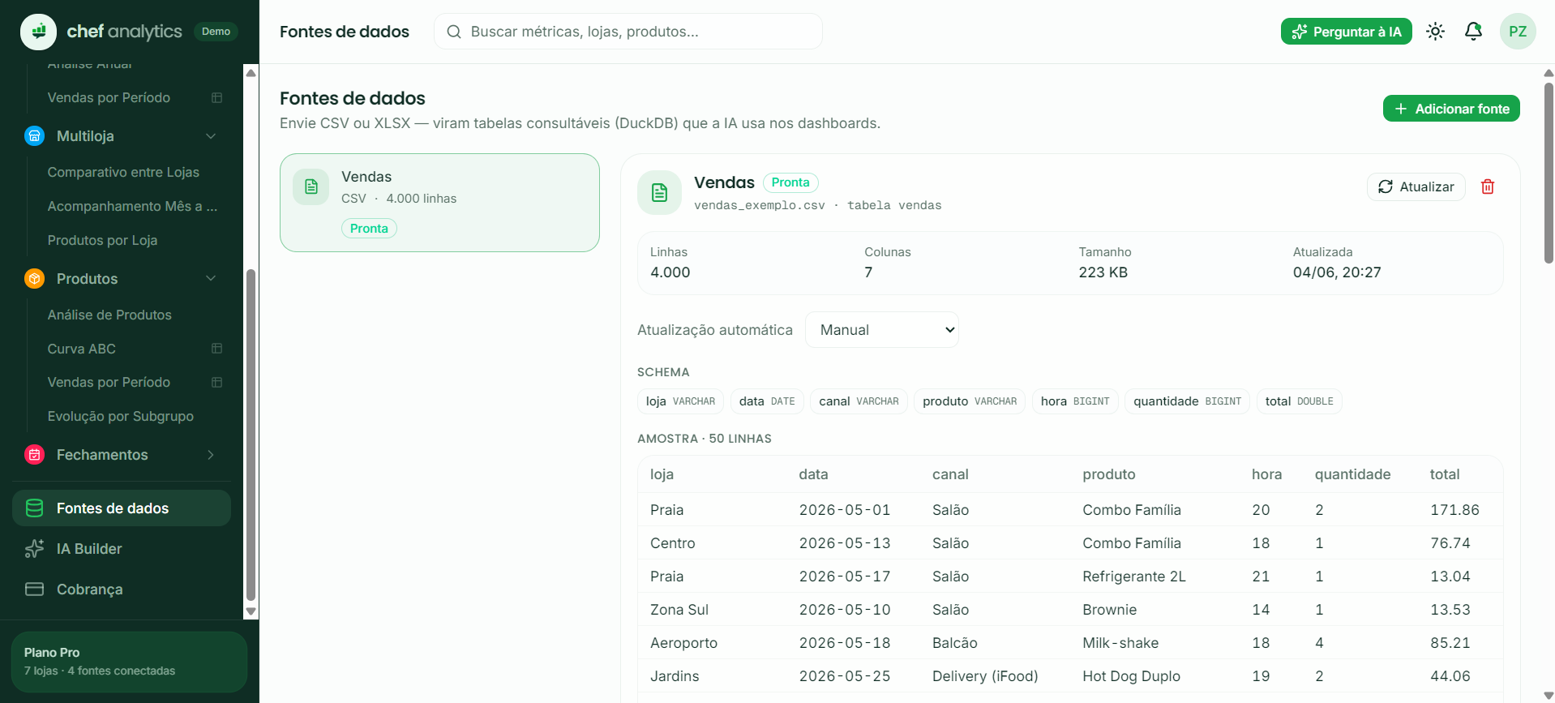Image resolution: width=1555 pixels, height=703 pixels.
Task: Click the 171.86 total value
Action: (x=1454, y=510)
